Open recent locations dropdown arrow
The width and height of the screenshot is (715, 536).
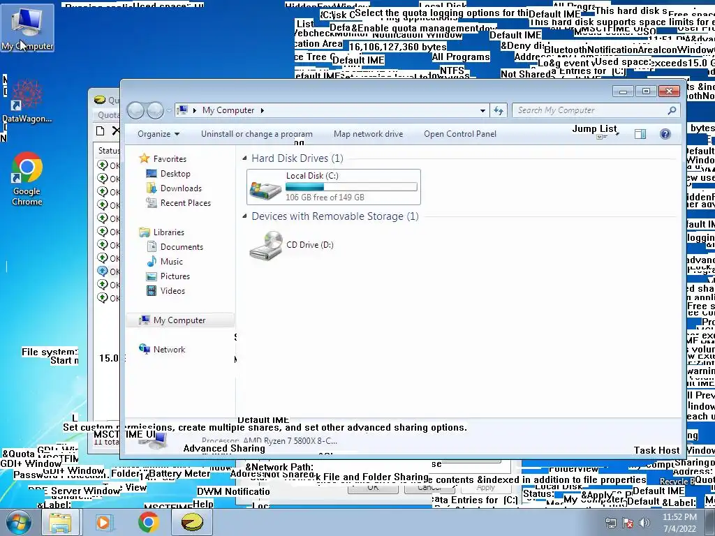pyautogui.click(x=169, y=110)
